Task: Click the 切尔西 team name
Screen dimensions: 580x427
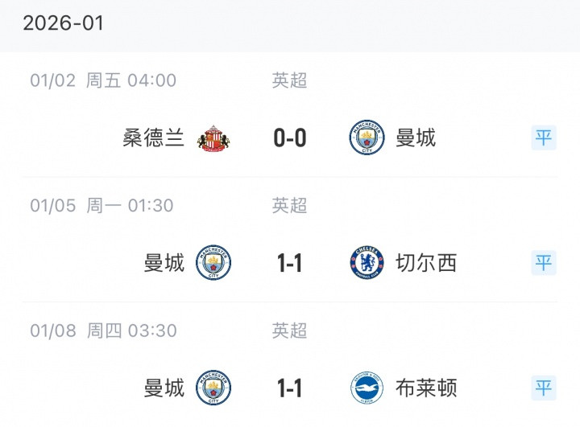Action: pos(426,263)
